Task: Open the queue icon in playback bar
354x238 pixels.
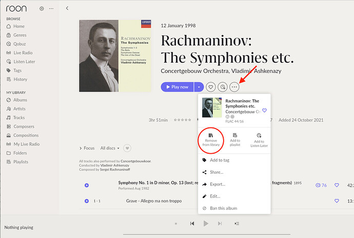Action: [237, 224]
